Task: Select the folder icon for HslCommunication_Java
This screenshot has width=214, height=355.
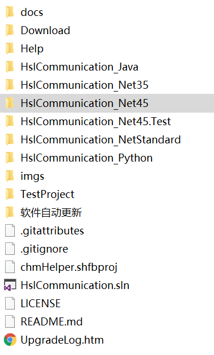Action: [x=10, y=67]
